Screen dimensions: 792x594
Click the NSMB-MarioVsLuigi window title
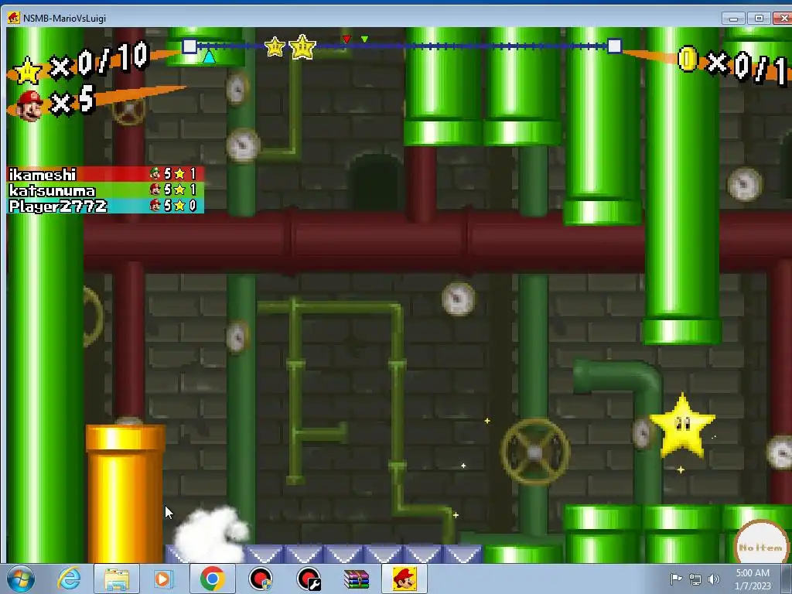65,19
